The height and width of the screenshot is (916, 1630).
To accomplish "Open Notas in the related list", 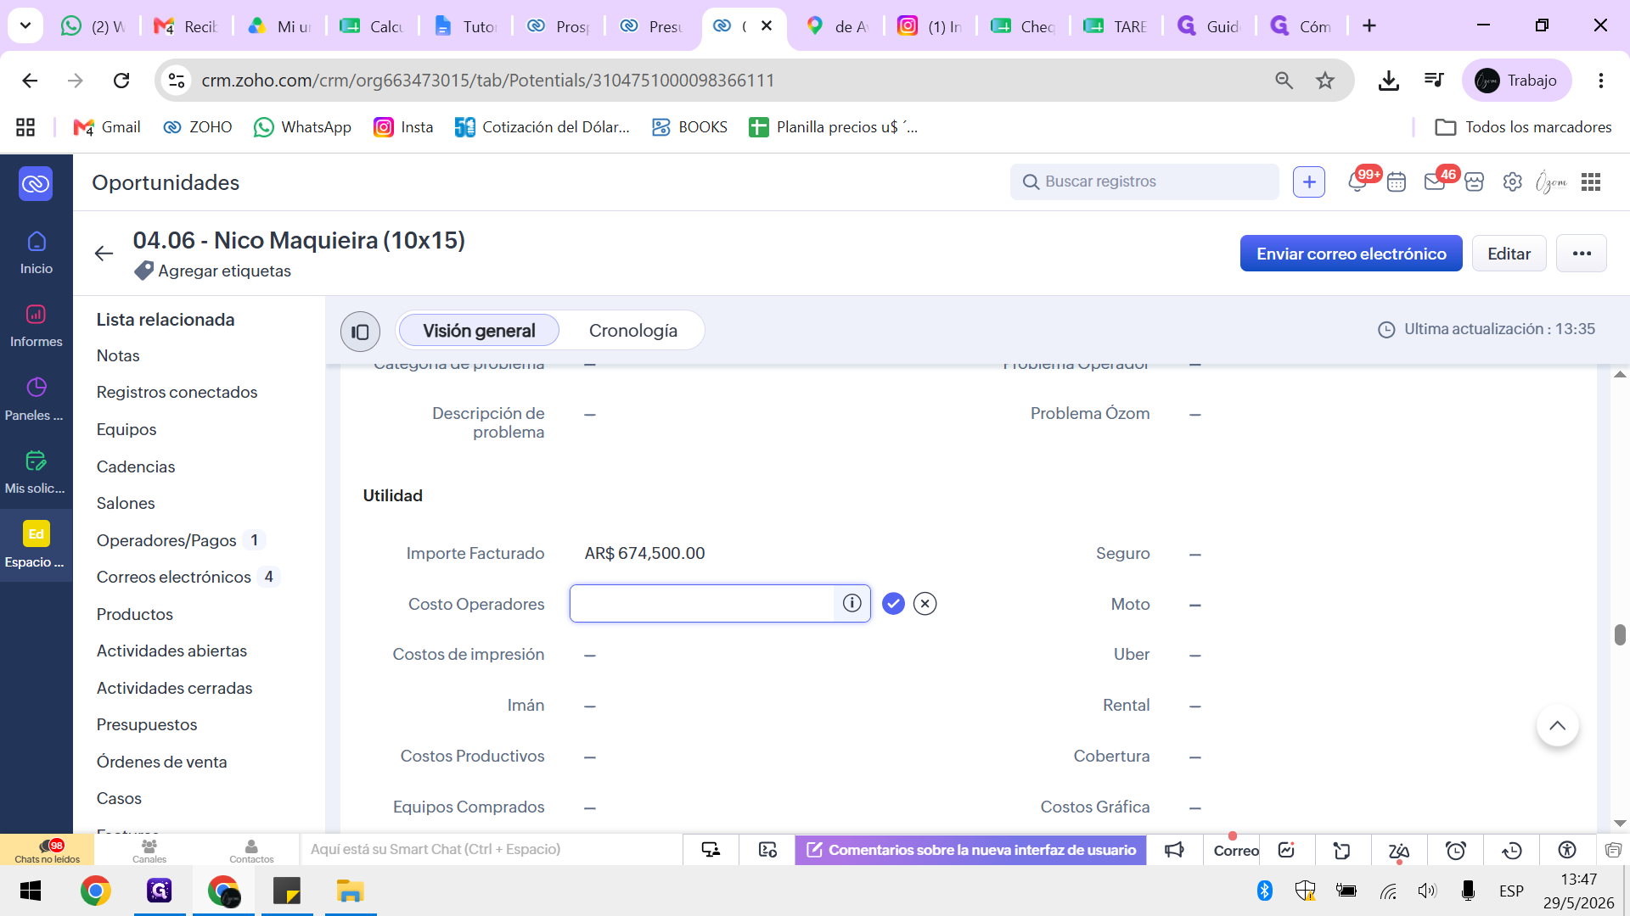I will [118, 355].
